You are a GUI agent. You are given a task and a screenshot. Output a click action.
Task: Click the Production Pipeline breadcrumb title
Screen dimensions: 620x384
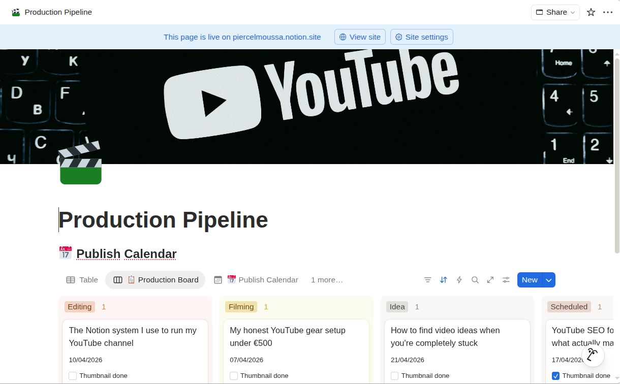58,12
